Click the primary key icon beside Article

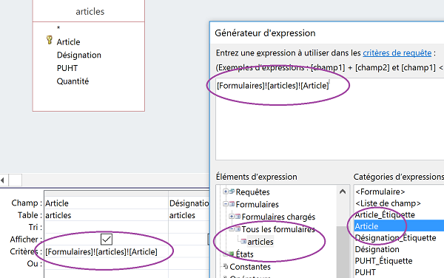[x=50, y=40]
